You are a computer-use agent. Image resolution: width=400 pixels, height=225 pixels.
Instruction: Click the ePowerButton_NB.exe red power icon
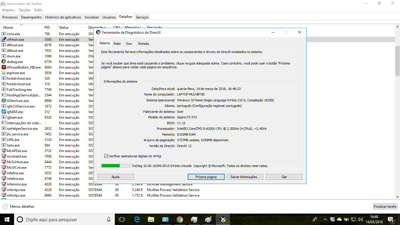4,67
